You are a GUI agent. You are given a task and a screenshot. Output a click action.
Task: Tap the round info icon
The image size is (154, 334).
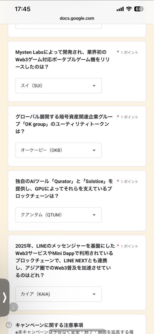pos(14,307)
